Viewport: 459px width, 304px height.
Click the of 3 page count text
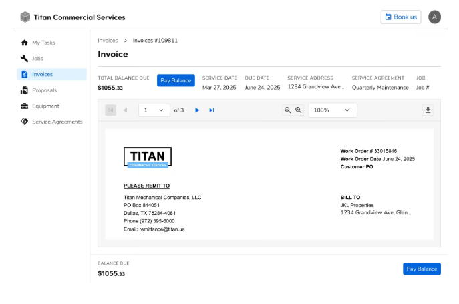pos(179,110)
